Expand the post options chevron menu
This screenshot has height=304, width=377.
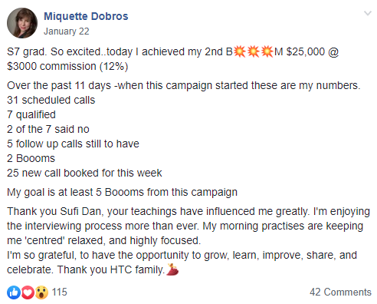coord(368,13)
